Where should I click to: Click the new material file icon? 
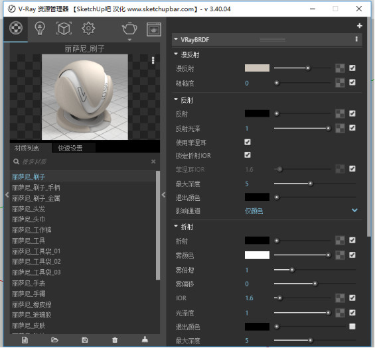point(25,340)
